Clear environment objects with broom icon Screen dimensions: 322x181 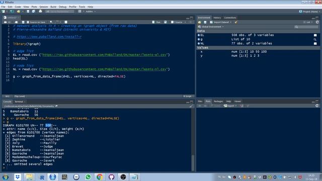[236, 22]
